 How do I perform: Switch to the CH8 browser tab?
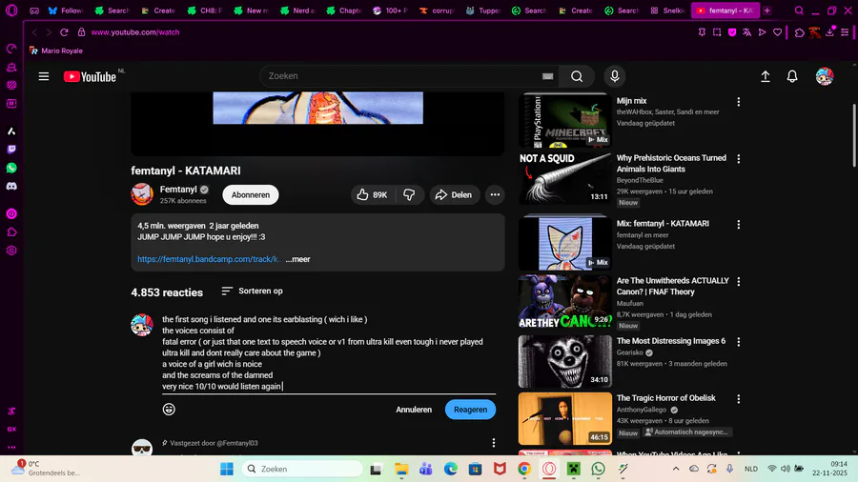tap(205, 10)
